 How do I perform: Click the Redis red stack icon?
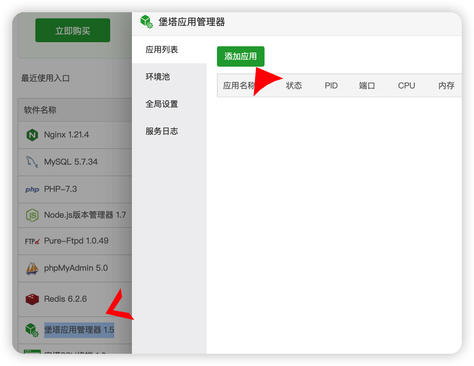[x=32, y=299]
